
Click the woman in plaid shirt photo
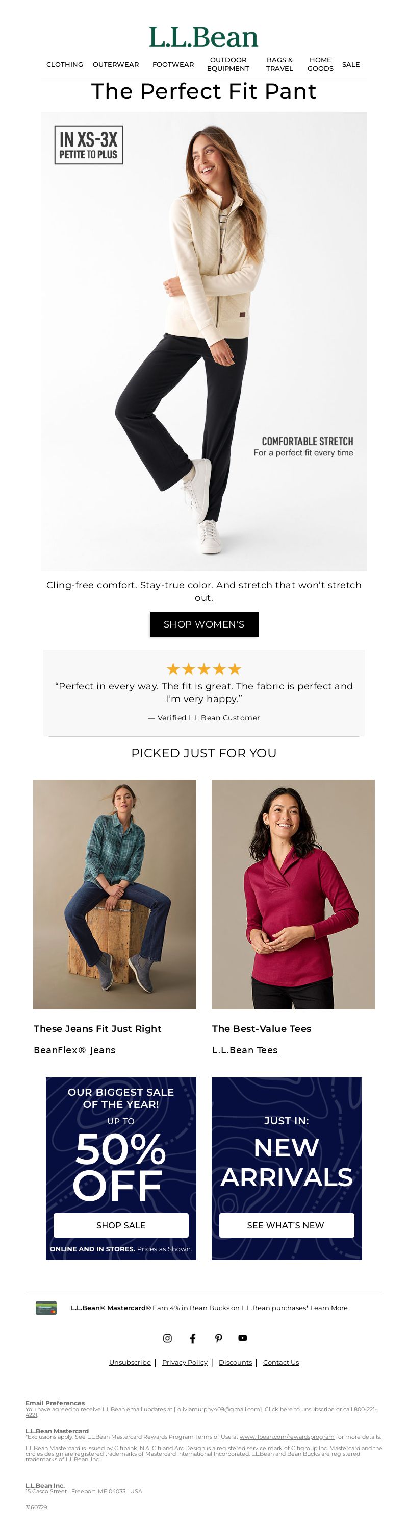pyautogui.click(x=115, y=895)
